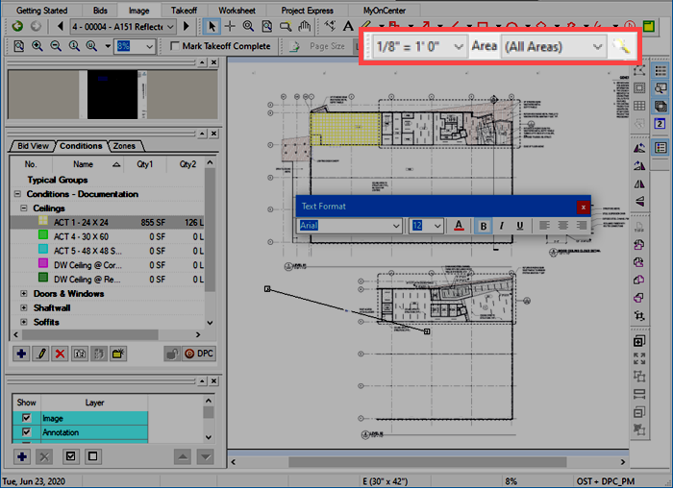Click the uncheck-all layers icon
673x489 pixels.
pyautogui.click(x=92, y=456)
